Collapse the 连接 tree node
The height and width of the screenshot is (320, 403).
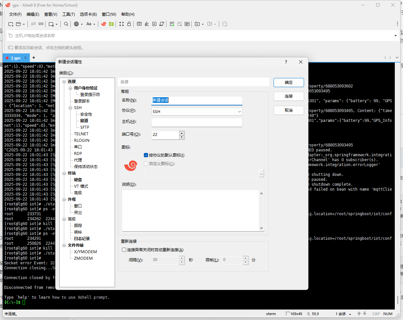point(64,82)
